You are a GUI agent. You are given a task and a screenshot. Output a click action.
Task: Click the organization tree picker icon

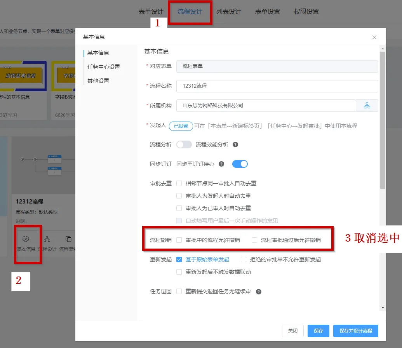point(367,106)
